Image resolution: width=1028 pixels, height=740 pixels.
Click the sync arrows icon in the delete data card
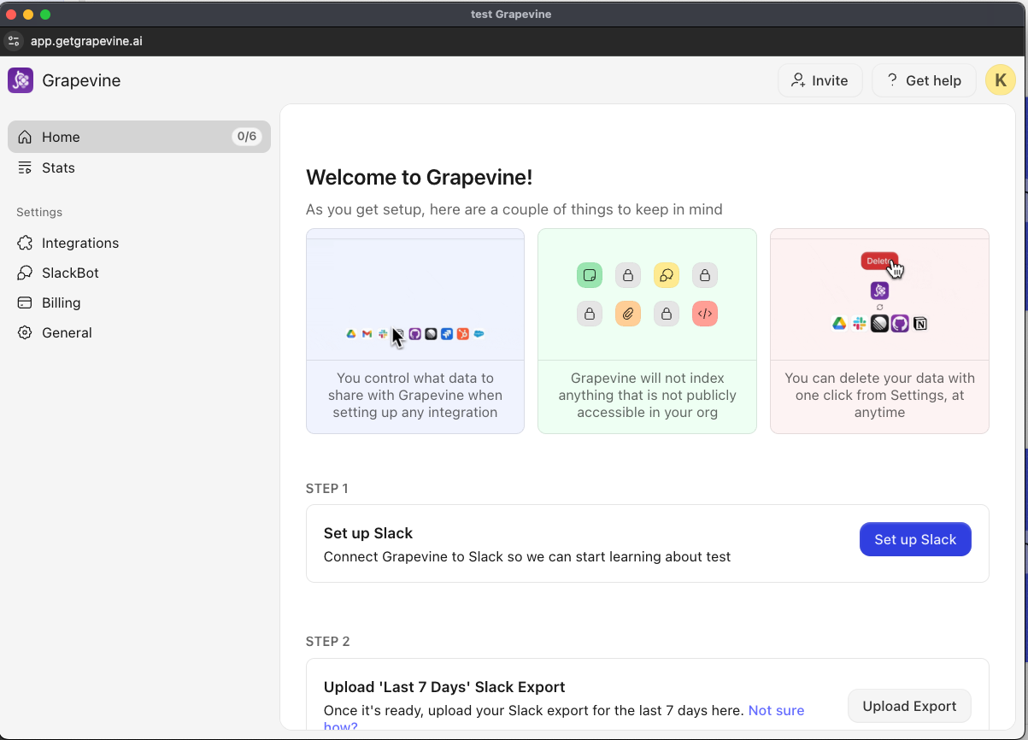click(x=878, y=306)
